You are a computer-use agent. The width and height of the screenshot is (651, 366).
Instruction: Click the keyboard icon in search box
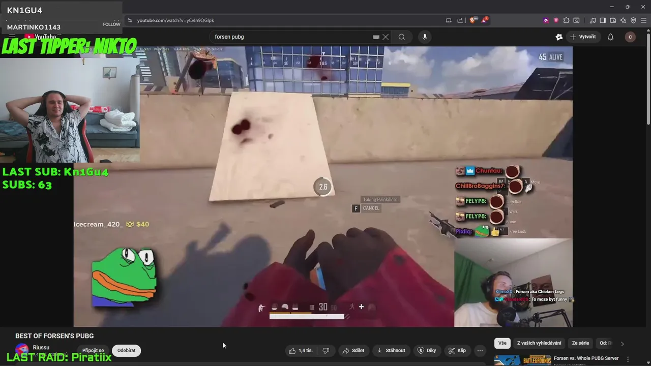(376, 37)
